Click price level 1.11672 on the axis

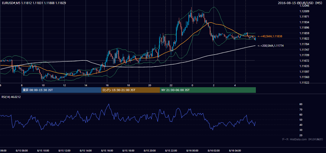coord(305,61)
